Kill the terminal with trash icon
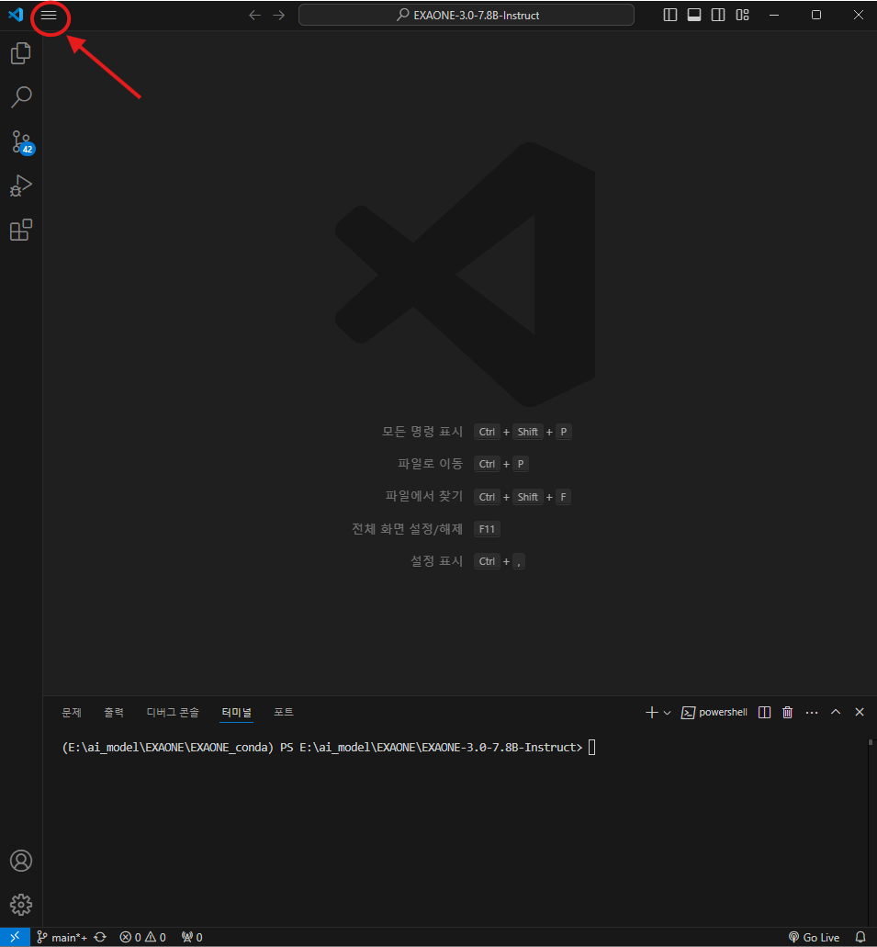Image resolution: width=877 pixels, height=947 pixels. [x=788, y=713]
